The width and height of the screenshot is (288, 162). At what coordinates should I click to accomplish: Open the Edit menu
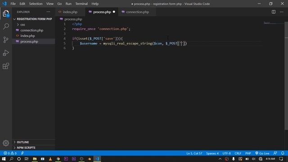click(22, 4)
